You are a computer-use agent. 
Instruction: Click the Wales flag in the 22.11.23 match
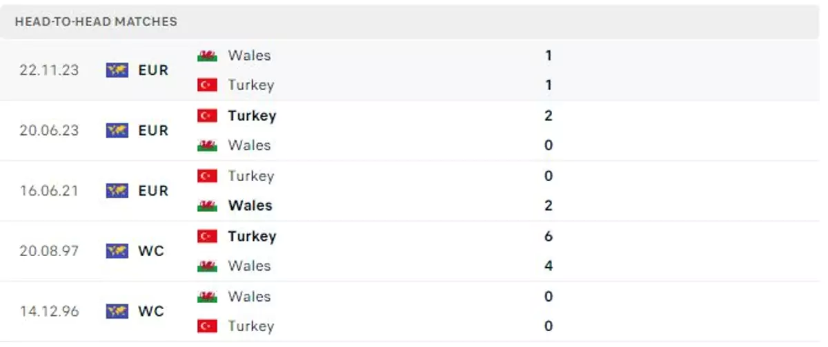coord(207,56)
